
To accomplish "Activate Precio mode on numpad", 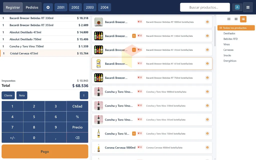I will [77, 127].
